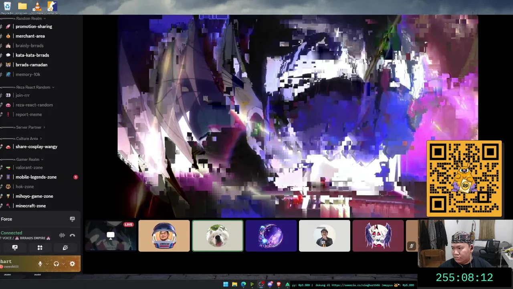
Task: Open the soundboard button
Action: (65, 248)
